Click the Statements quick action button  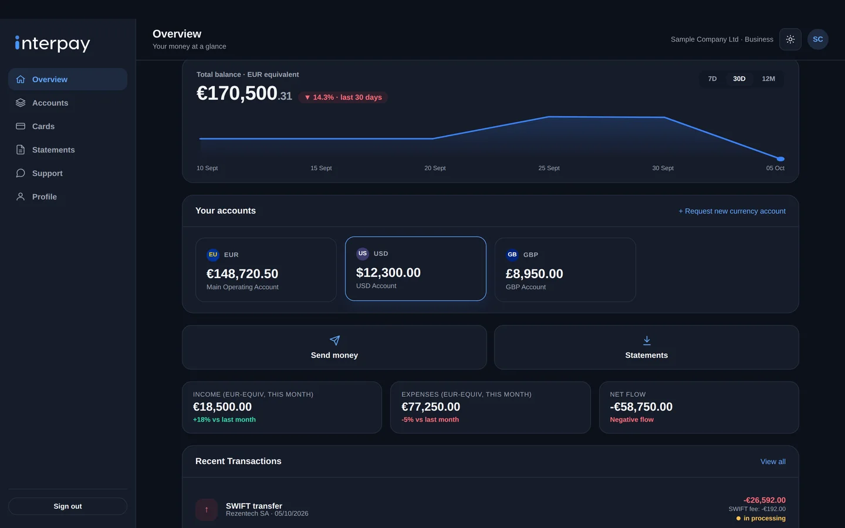[647, 347]
